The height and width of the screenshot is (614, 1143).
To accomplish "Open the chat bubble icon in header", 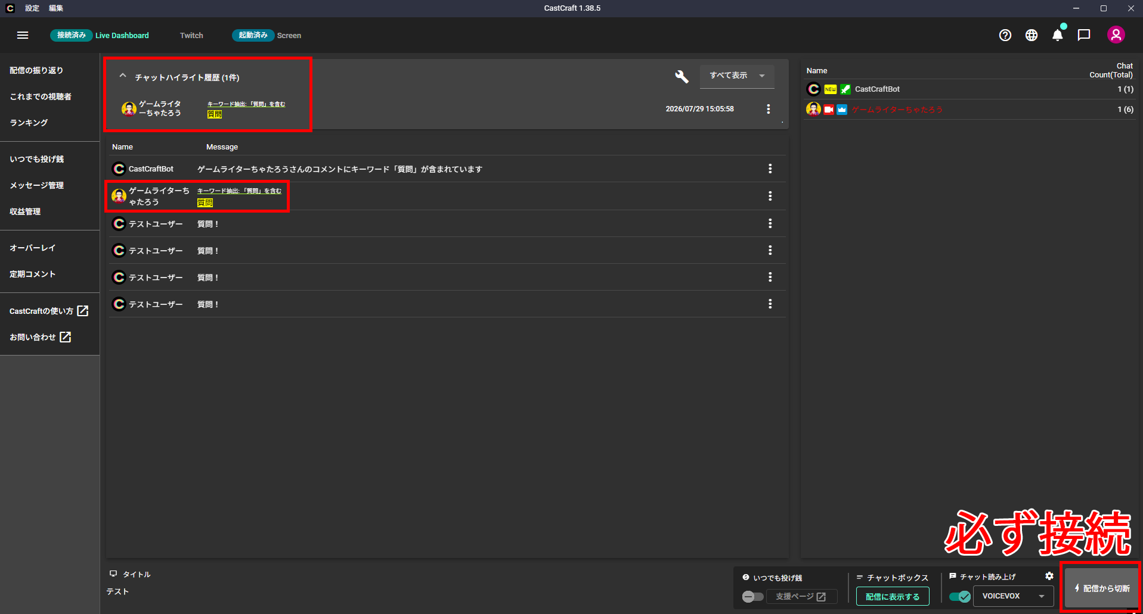I will pyautogui.click(x=1084, y=35).
